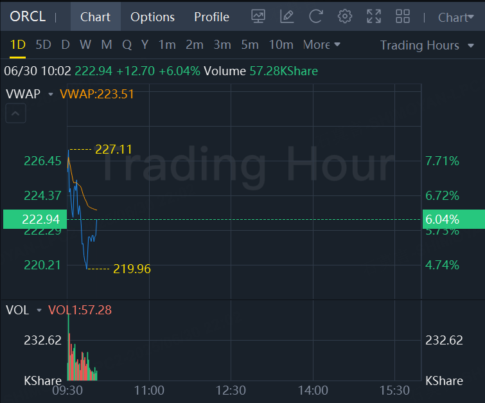The height and width of the screenshot is (403, 485).
Task: Switch to the 5m interval
Action: tap(249, 45)
